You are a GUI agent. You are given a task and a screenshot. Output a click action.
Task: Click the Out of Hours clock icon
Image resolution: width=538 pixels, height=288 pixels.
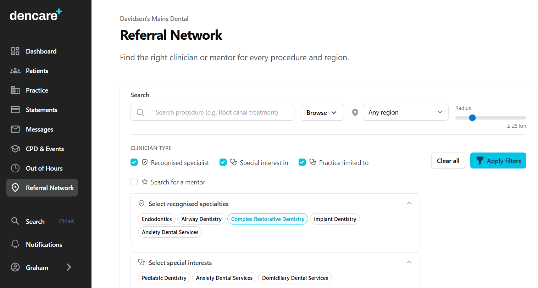[15, 168]
